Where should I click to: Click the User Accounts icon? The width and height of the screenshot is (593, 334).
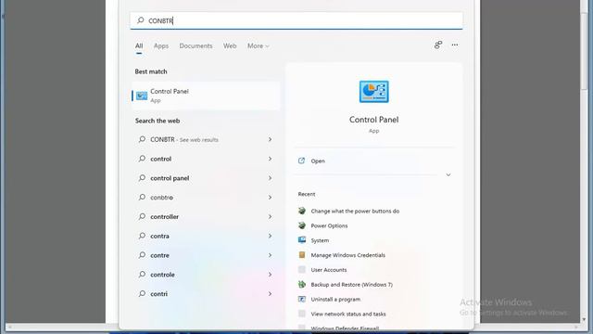[302, 270]
